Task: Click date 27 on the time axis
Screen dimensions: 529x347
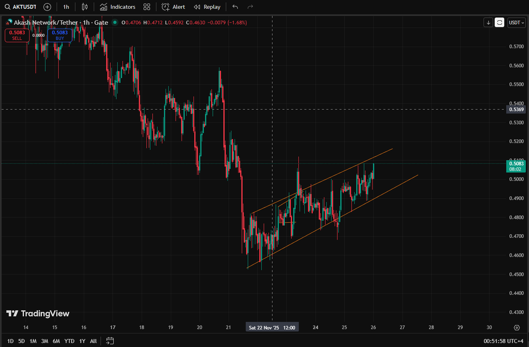Action: click(x=402, y=328)
